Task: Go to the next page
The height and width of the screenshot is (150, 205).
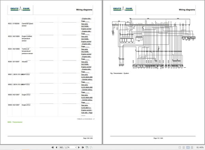Action: click(79, 147)
